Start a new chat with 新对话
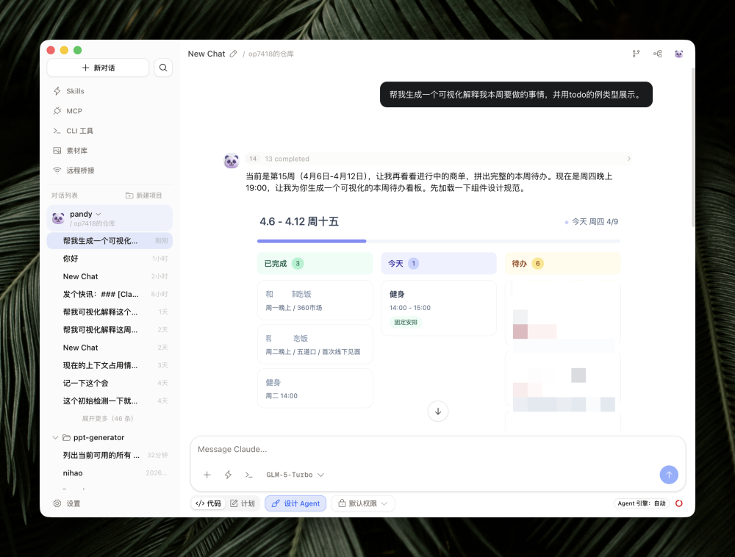Viewport: 735px width, 557px height. pos(99,68)
